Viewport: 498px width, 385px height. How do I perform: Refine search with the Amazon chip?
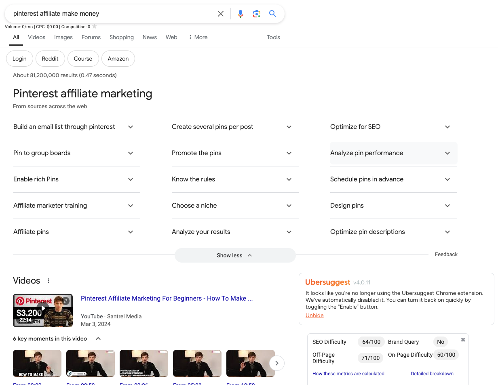(118, 59)
